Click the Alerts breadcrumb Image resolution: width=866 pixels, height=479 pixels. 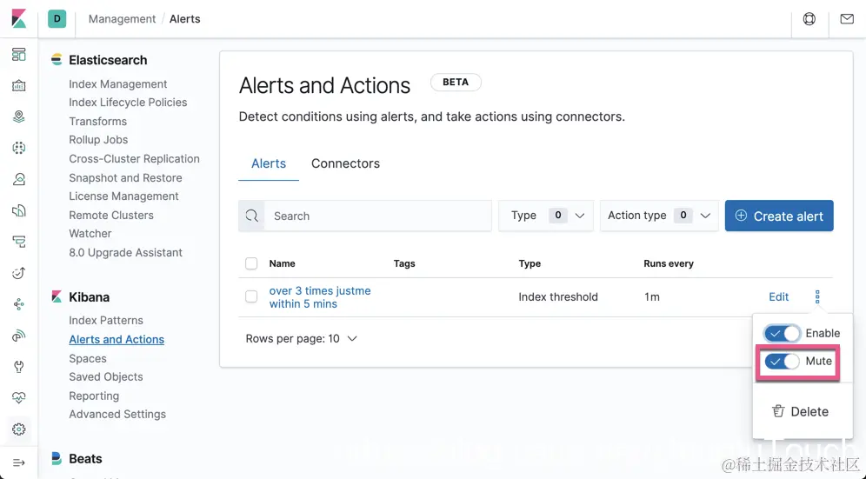[x=185, y=19]
